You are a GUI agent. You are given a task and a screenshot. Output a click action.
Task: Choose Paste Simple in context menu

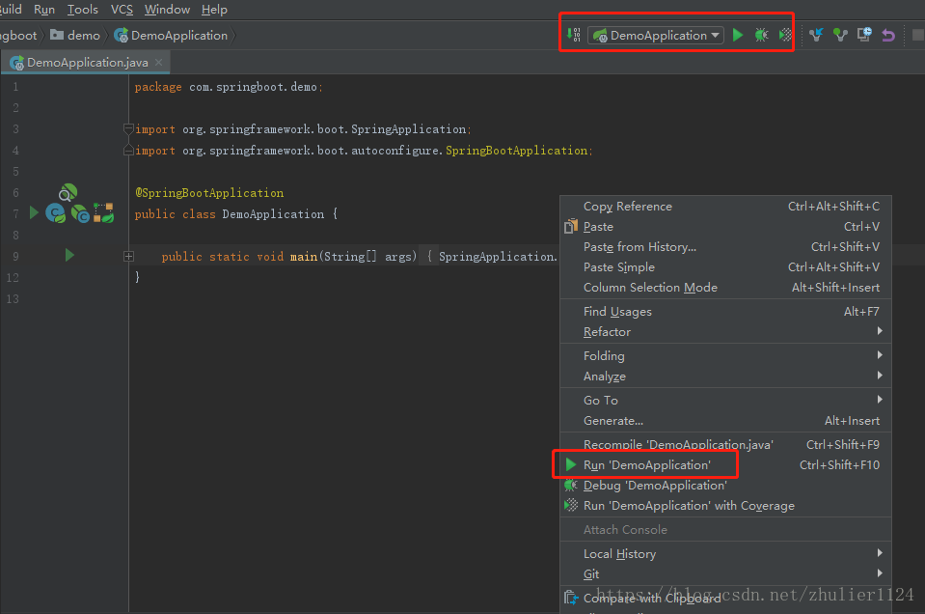[725, 267]
